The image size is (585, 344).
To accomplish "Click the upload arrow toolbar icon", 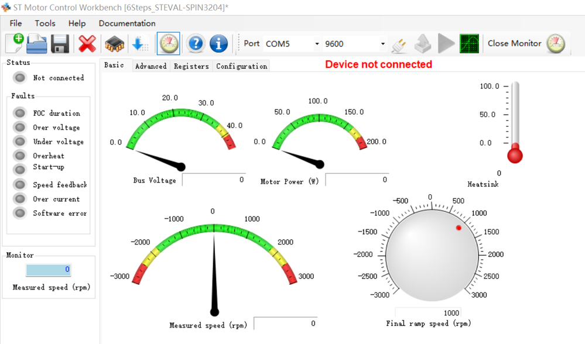I will (423, 44).
